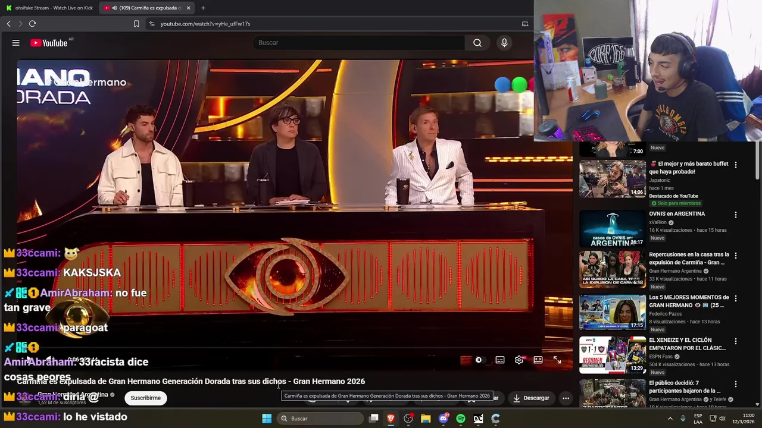Screen dimensions: 762x428
Task: Open the player settings gear
Action: (519, 360)
